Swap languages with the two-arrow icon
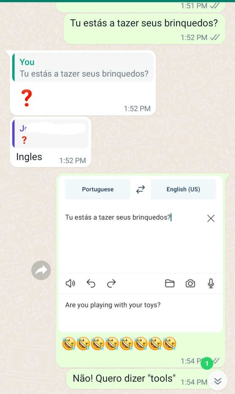This screenshot has width=235, height=394. tap(141, 189)
